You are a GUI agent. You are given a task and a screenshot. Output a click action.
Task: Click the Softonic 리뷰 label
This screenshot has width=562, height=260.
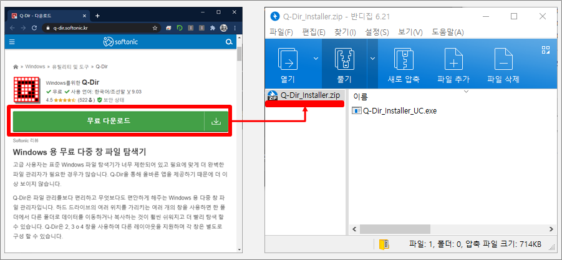pyautogui.click(x=26, y=140)
